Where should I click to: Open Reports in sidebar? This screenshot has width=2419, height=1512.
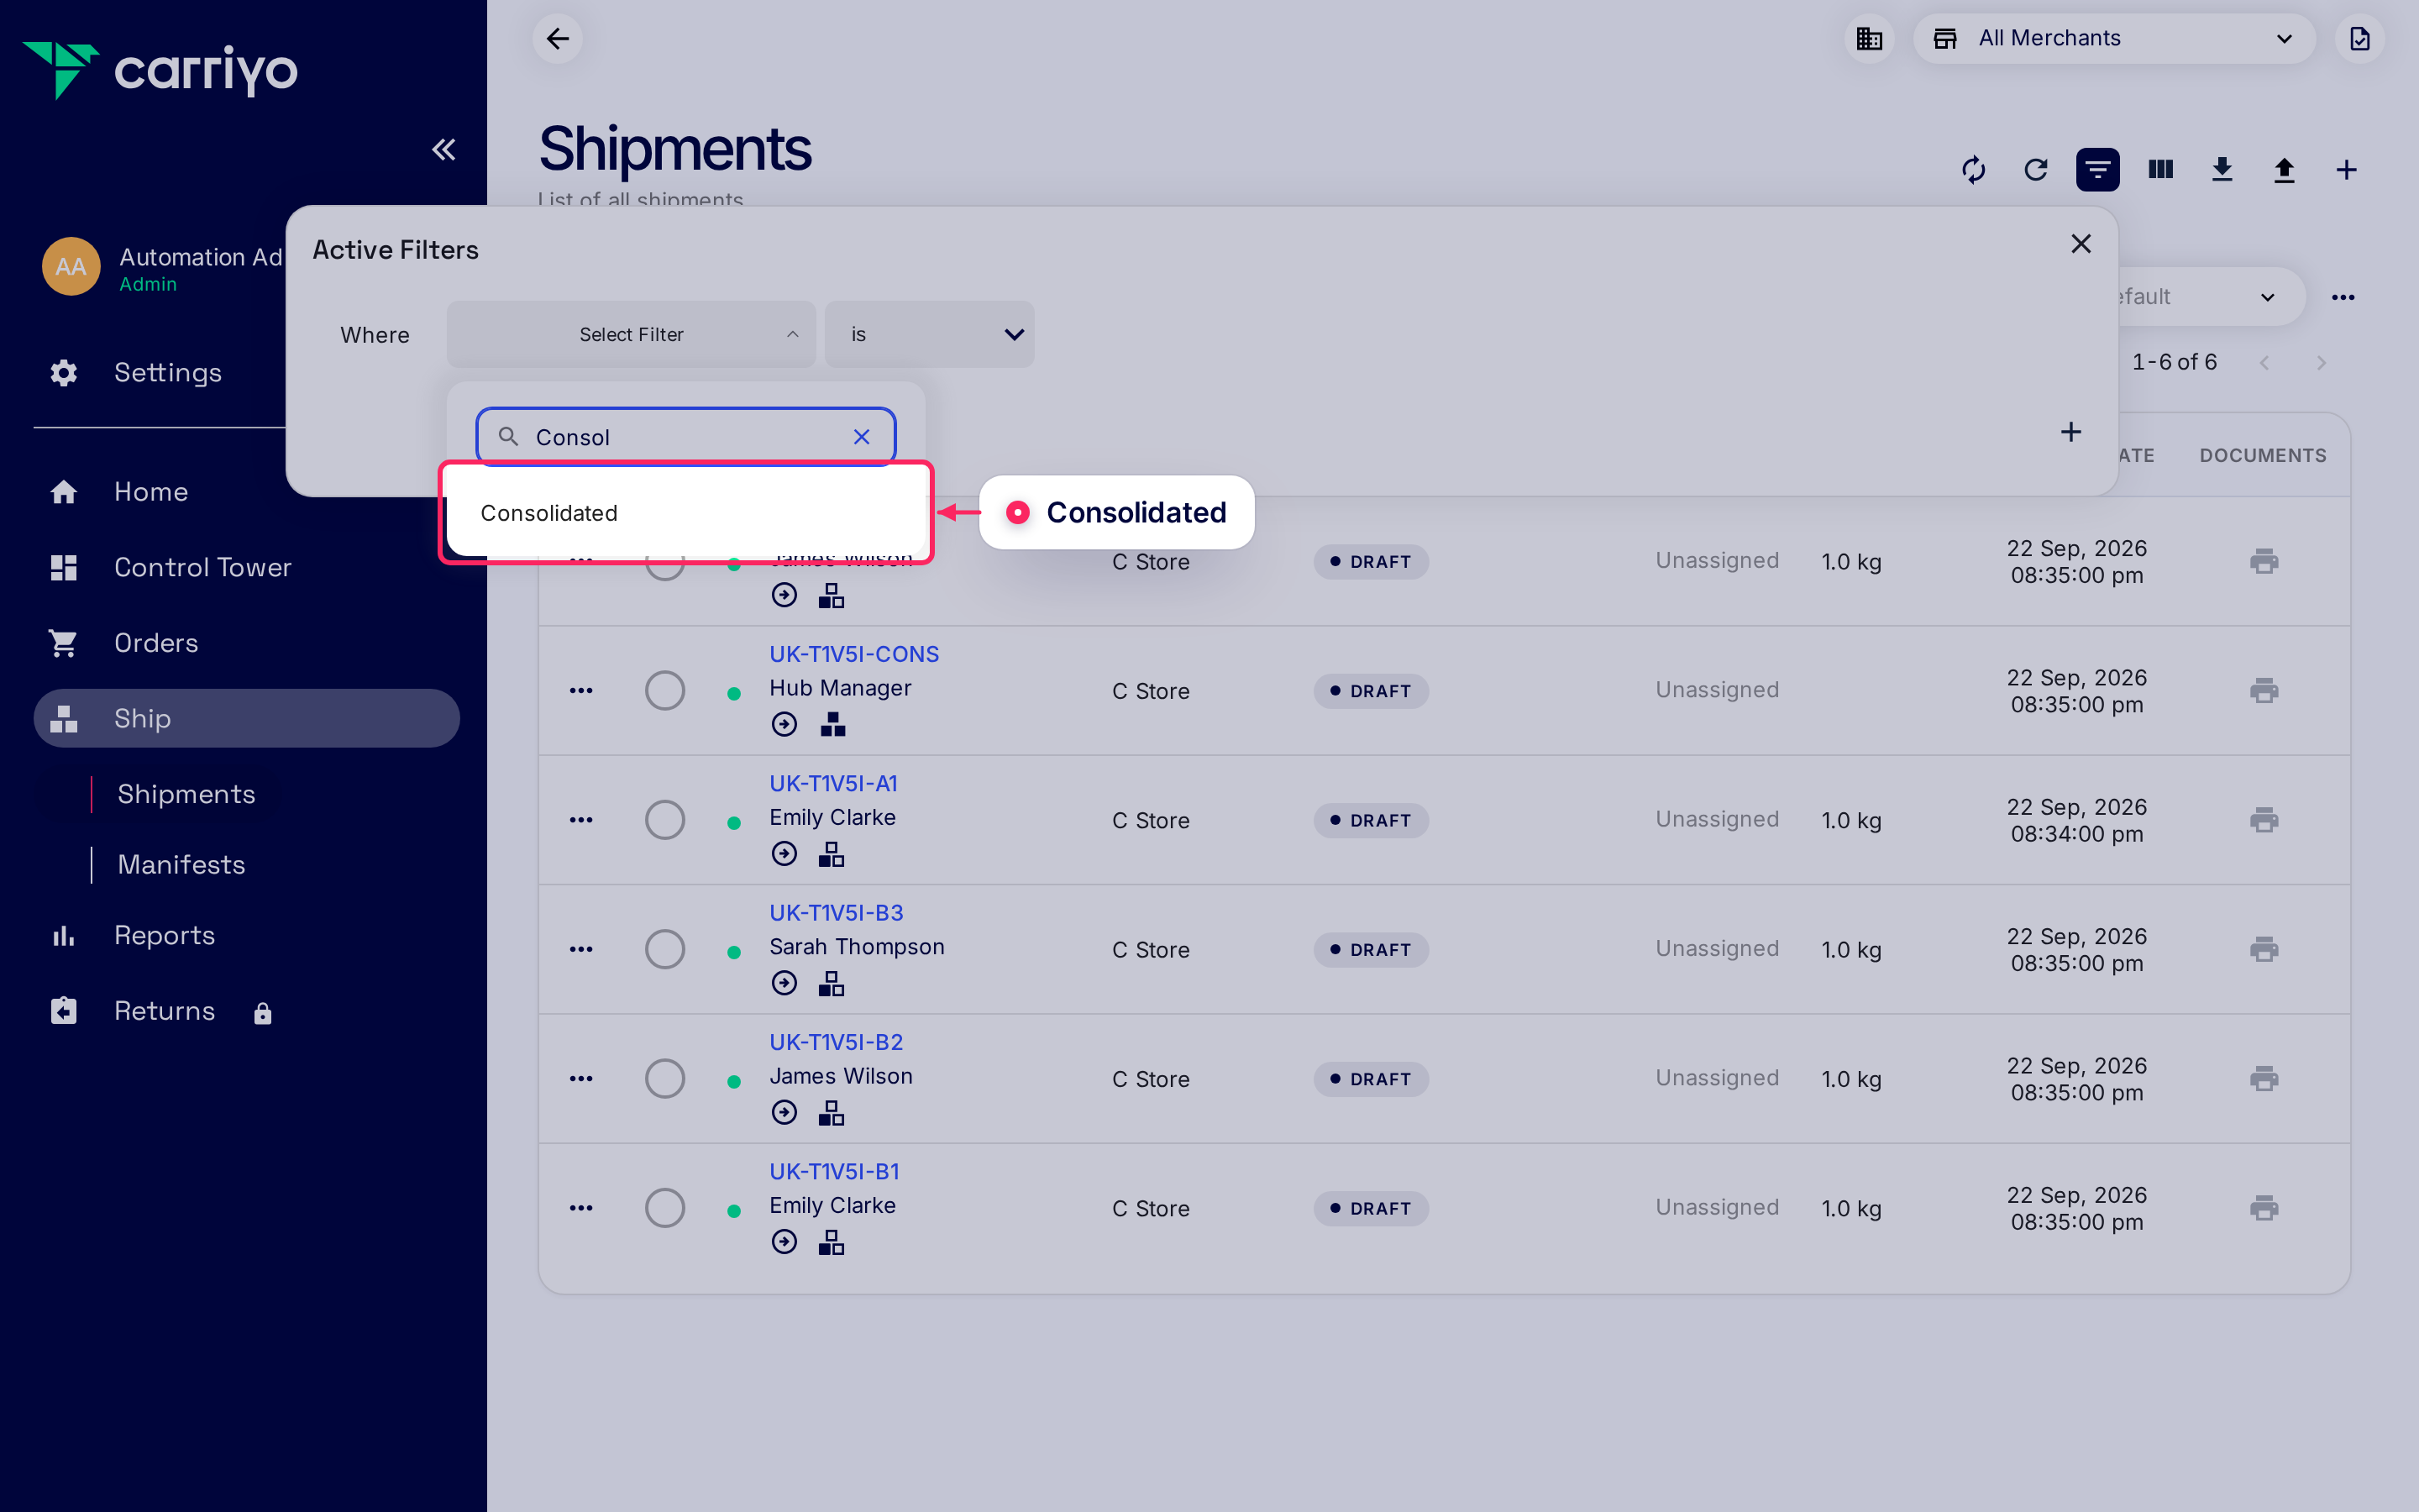tap(164, 936)
